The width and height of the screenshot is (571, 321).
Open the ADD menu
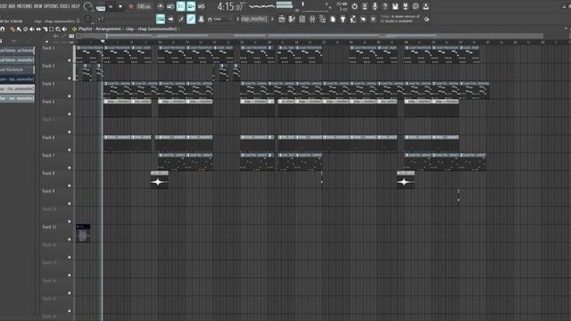point(12,6)
